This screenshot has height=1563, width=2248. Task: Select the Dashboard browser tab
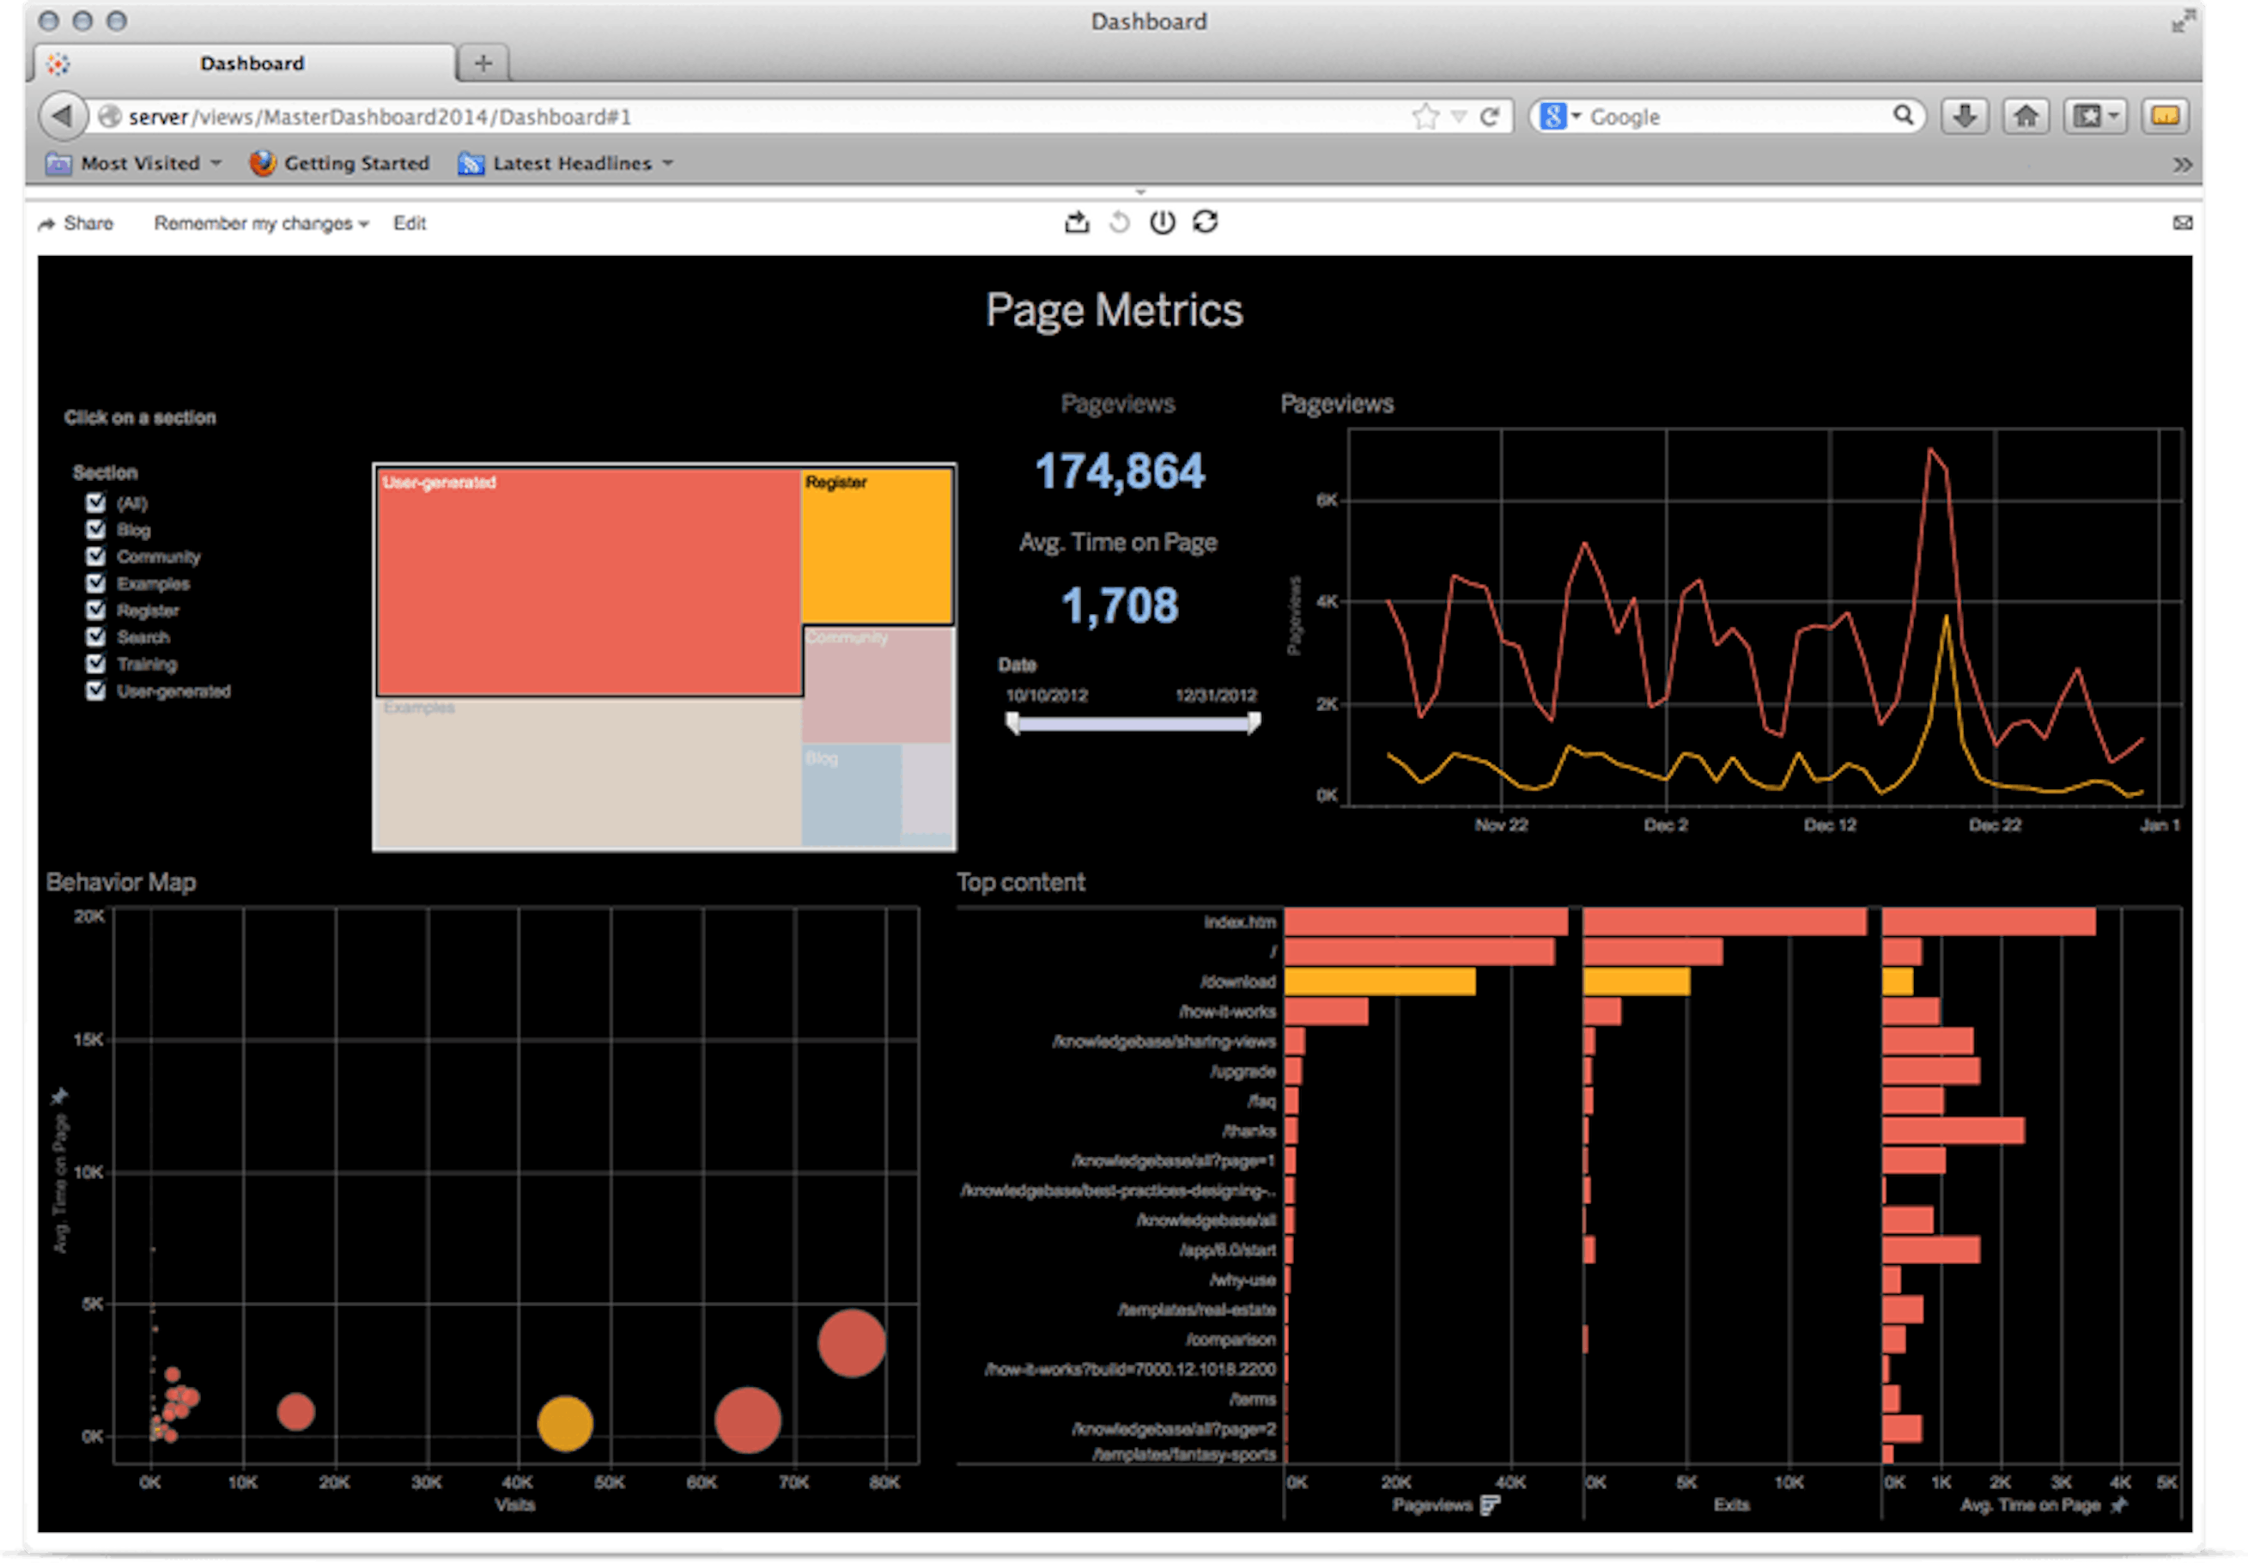pos(252,63)
